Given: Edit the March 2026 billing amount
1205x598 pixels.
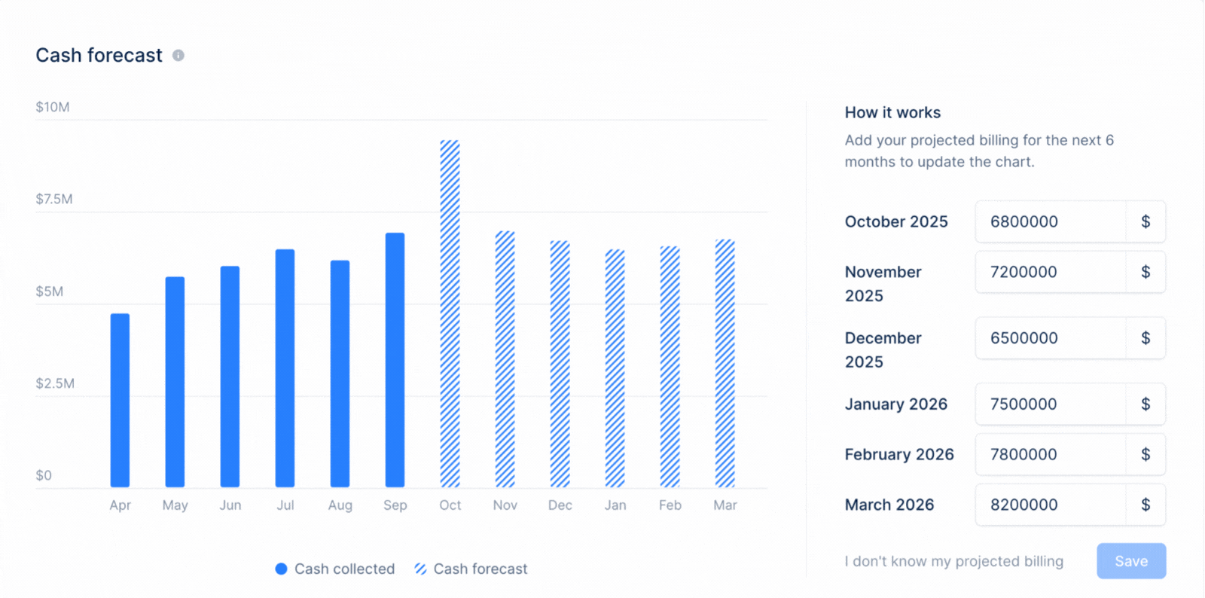Looking at the screenshot, I should (x=1050, y=505).
